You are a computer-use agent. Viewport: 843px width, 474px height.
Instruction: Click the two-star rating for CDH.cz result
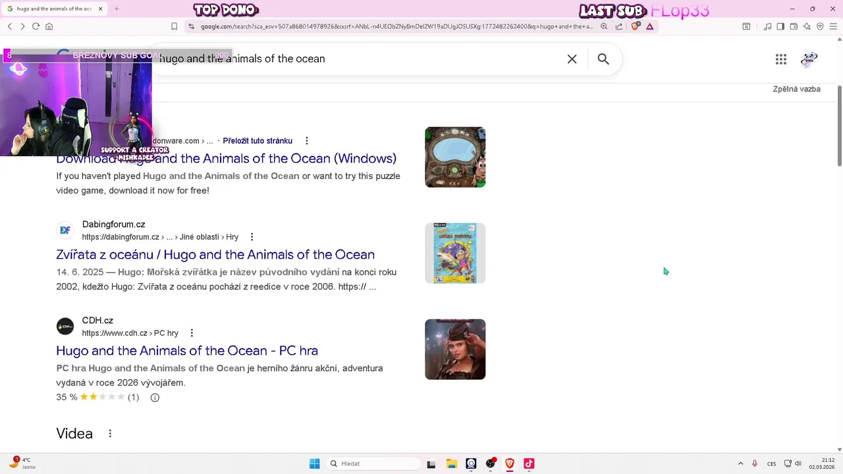[102, 397]
